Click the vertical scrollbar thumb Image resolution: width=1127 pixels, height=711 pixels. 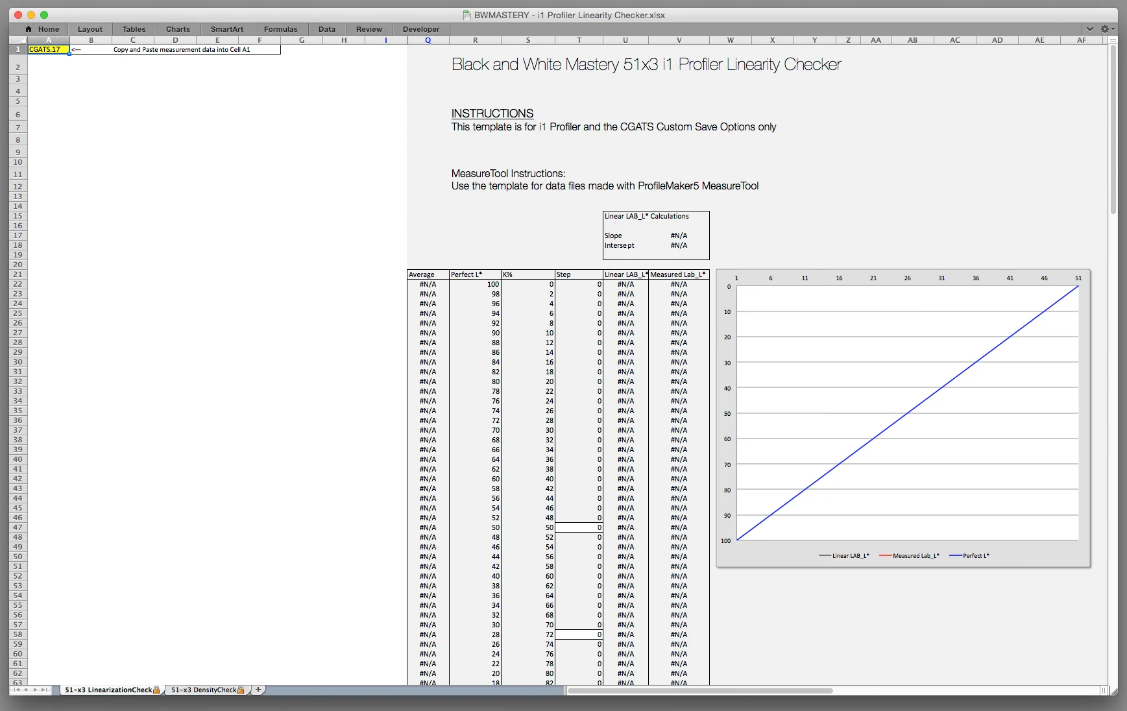pyautogui.click(x=1113, y=130)
